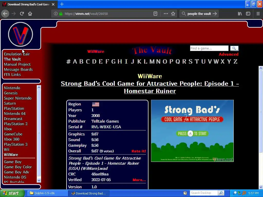Open Manual Project in the side menu
Viewport: 263px width, 197px height.
coord(17,64)
